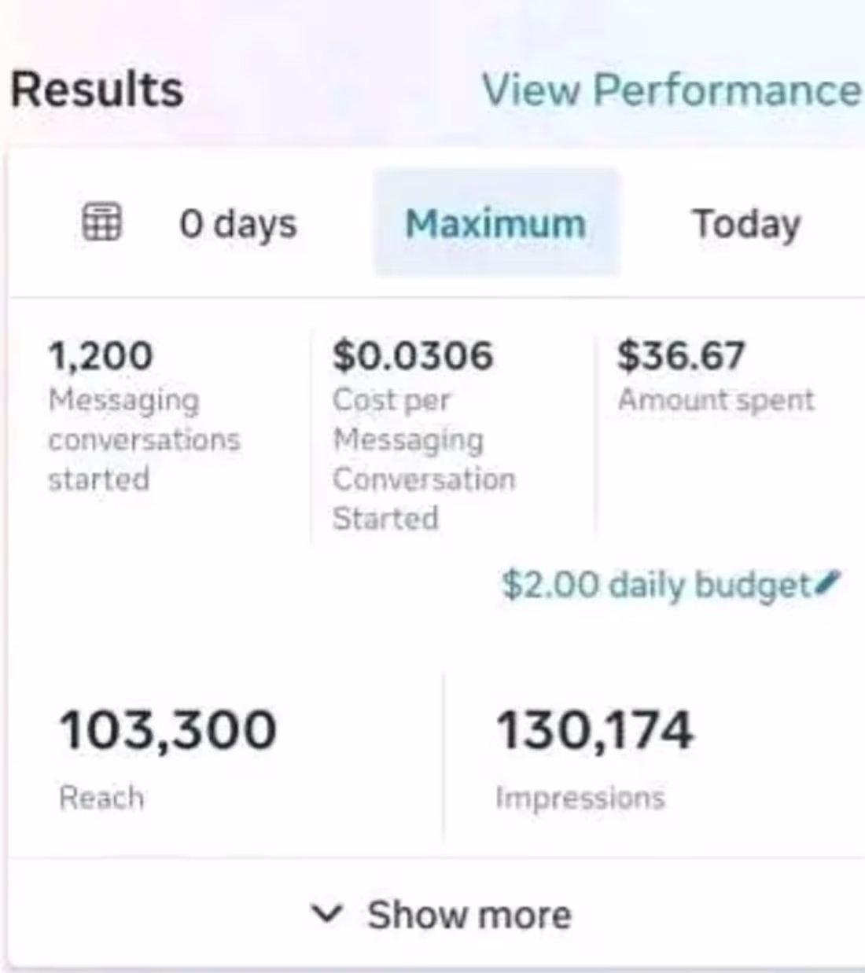Screen dimensions: 865x973
Task: Select the Amount spent label
Action: [716, 400]
